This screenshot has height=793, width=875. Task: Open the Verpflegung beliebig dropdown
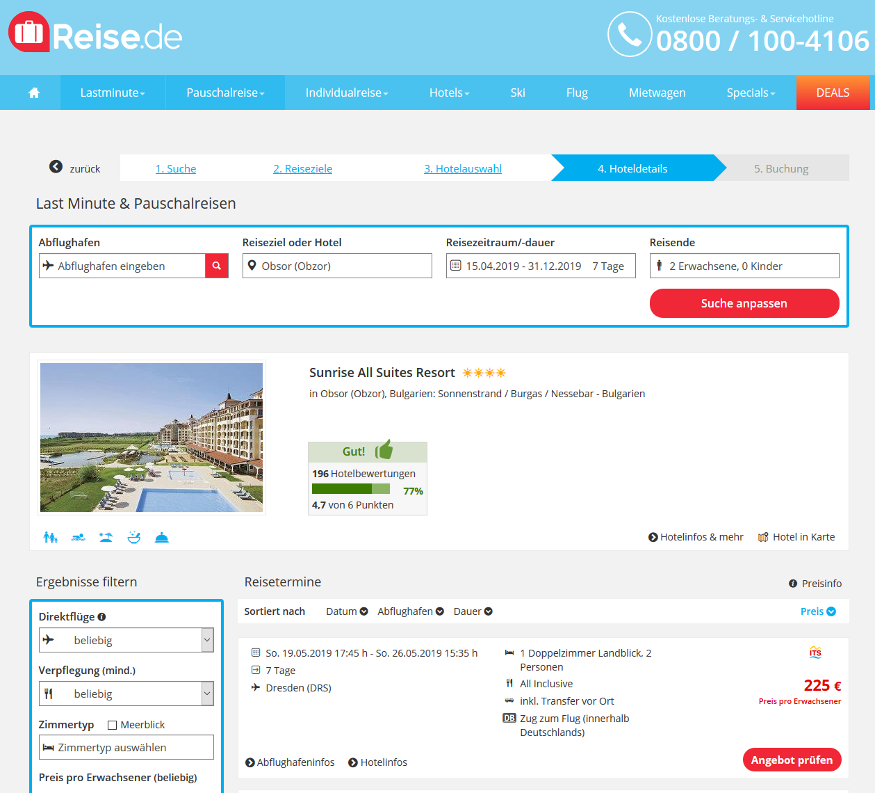pos(126,694)
